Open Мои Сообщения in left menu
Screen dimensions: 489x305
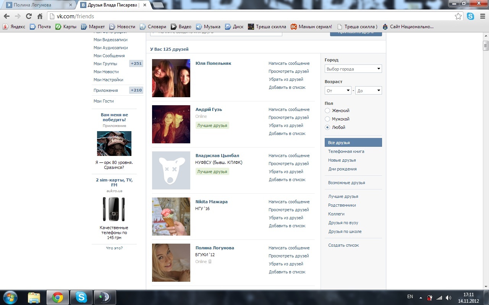[x=109, y=56]
